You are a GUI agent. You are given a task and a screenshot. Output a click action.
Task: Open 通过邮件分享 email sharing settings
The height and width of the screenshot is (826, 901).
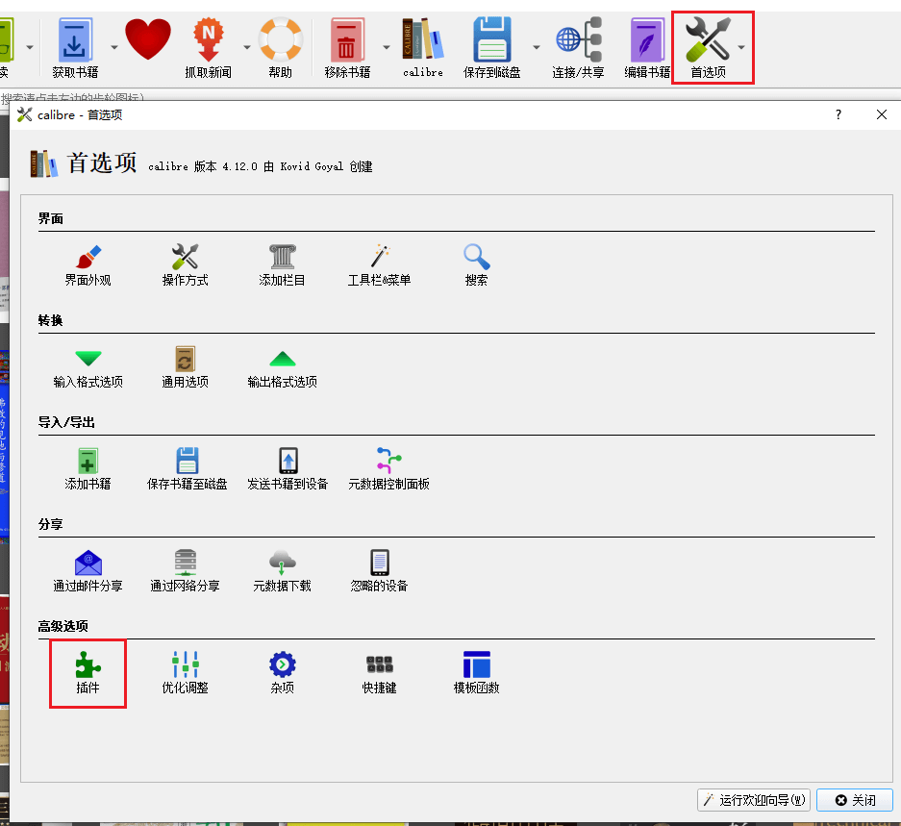(x=88, y=572)
